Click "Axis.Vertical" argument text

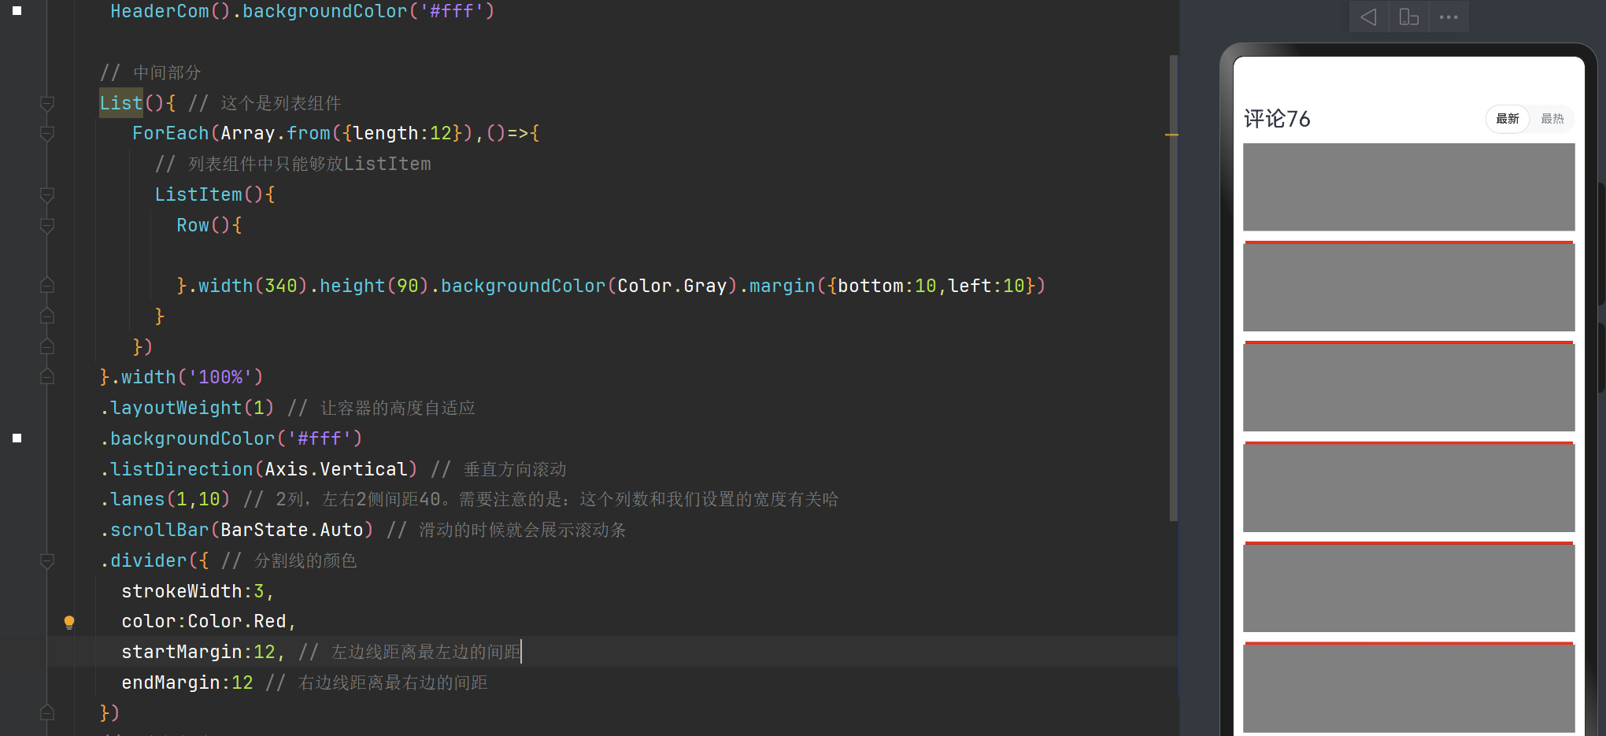pyautogui.click(x=336, y=469)
